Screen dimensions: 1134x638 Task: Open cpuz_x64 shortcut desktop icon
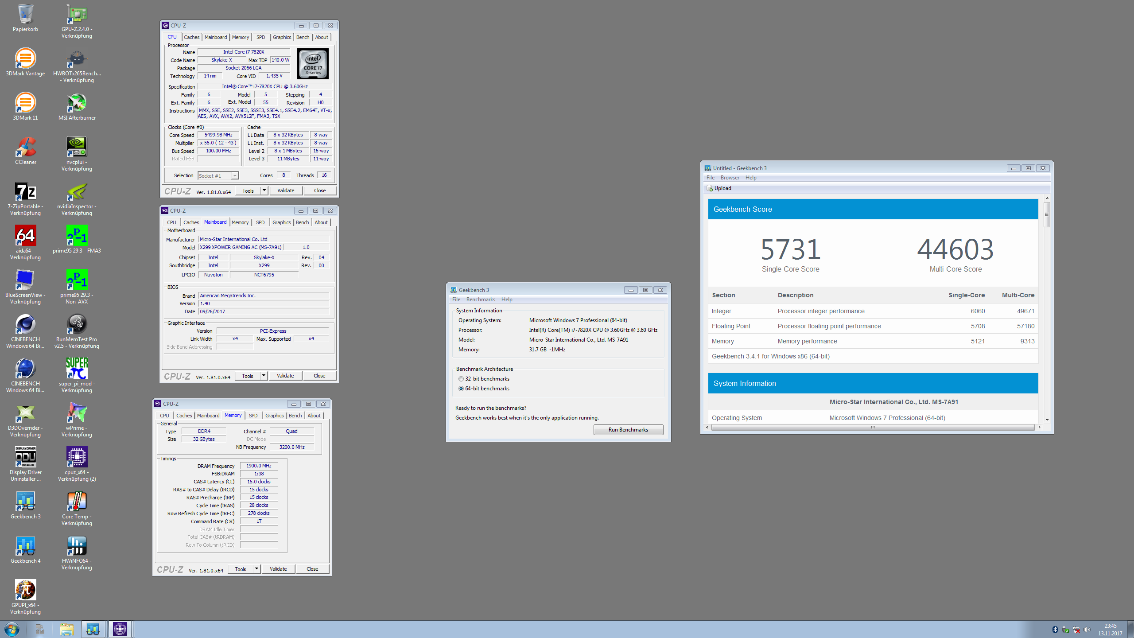[x=77, y=464]
